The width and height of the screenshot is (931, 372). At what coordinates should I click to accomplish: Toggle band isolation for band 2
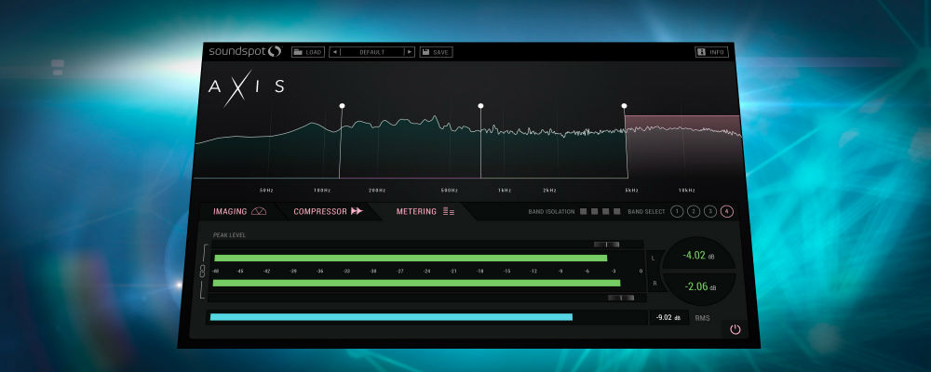coord(595,211)
